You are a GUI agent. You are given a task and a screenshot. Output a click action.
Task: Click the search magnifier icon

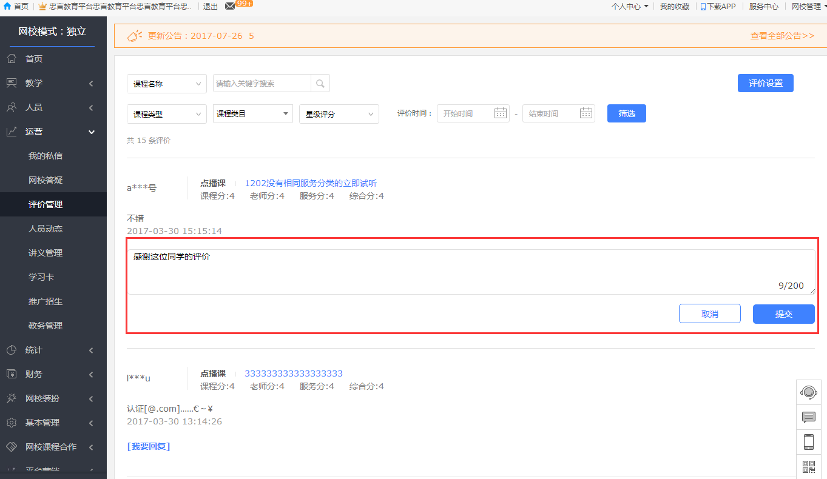tap(320, 84)
